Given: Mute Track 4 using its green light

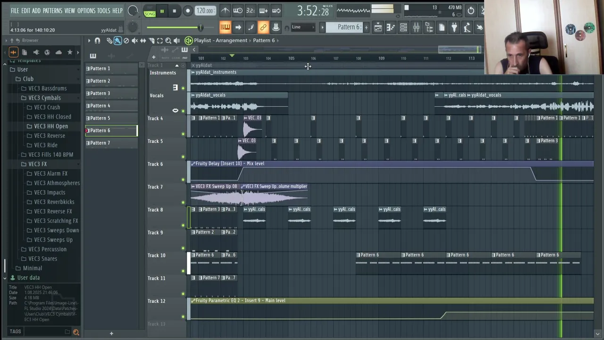Looking at the screenshot, I should coord(183,134).
